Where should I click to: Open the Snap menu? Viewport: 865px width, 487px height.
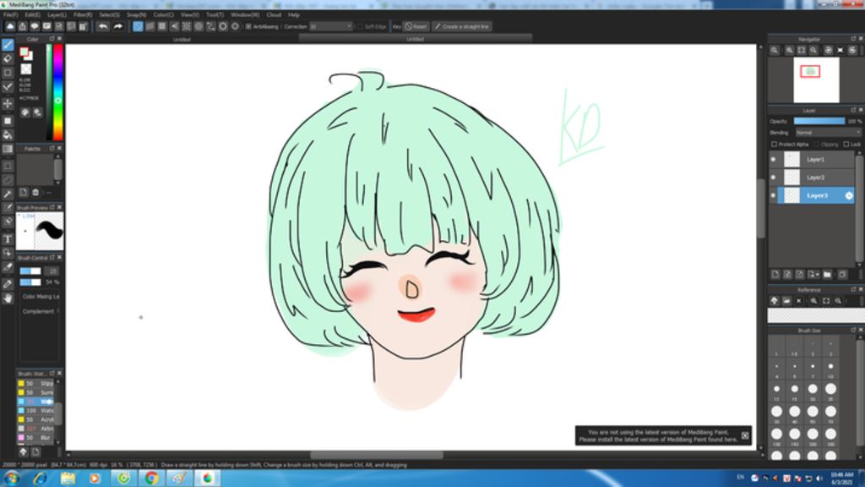tap(136, 15)
